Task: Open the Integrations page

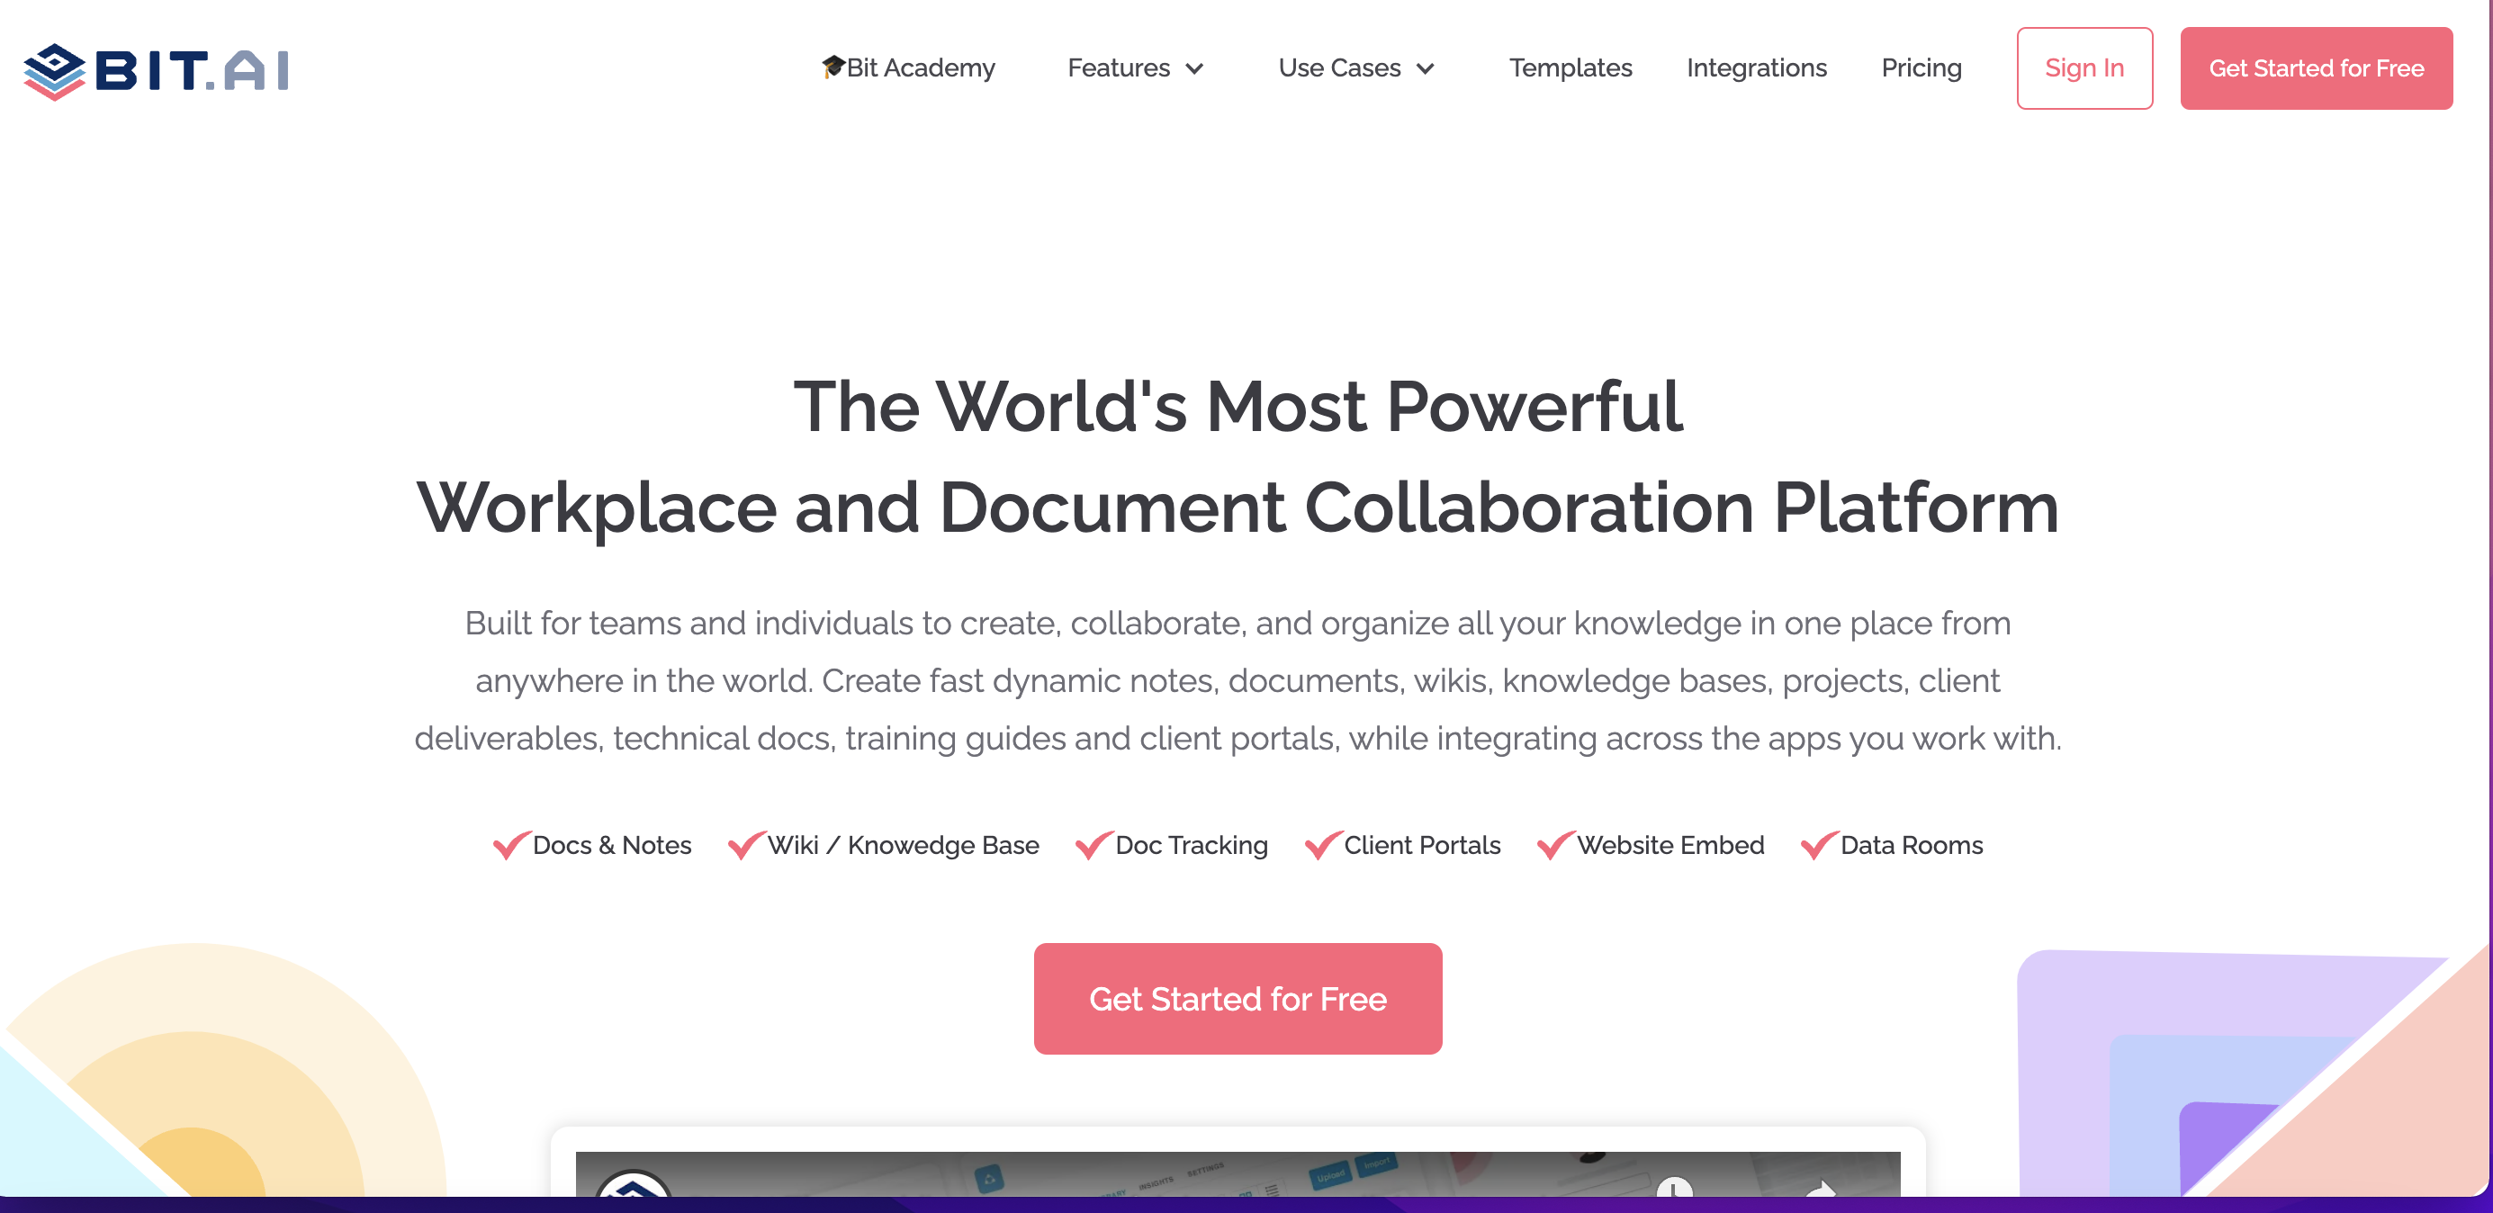Action: (1756, 67)
